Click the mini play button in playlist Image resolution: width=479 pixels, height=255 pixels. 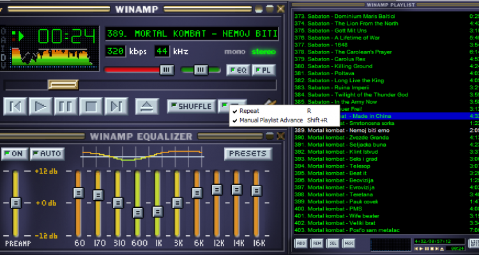422,249
